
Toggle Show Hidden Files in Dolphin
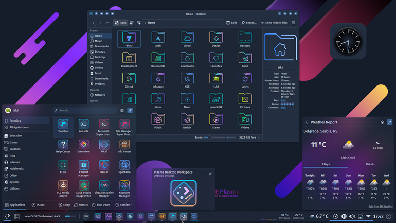274,23
